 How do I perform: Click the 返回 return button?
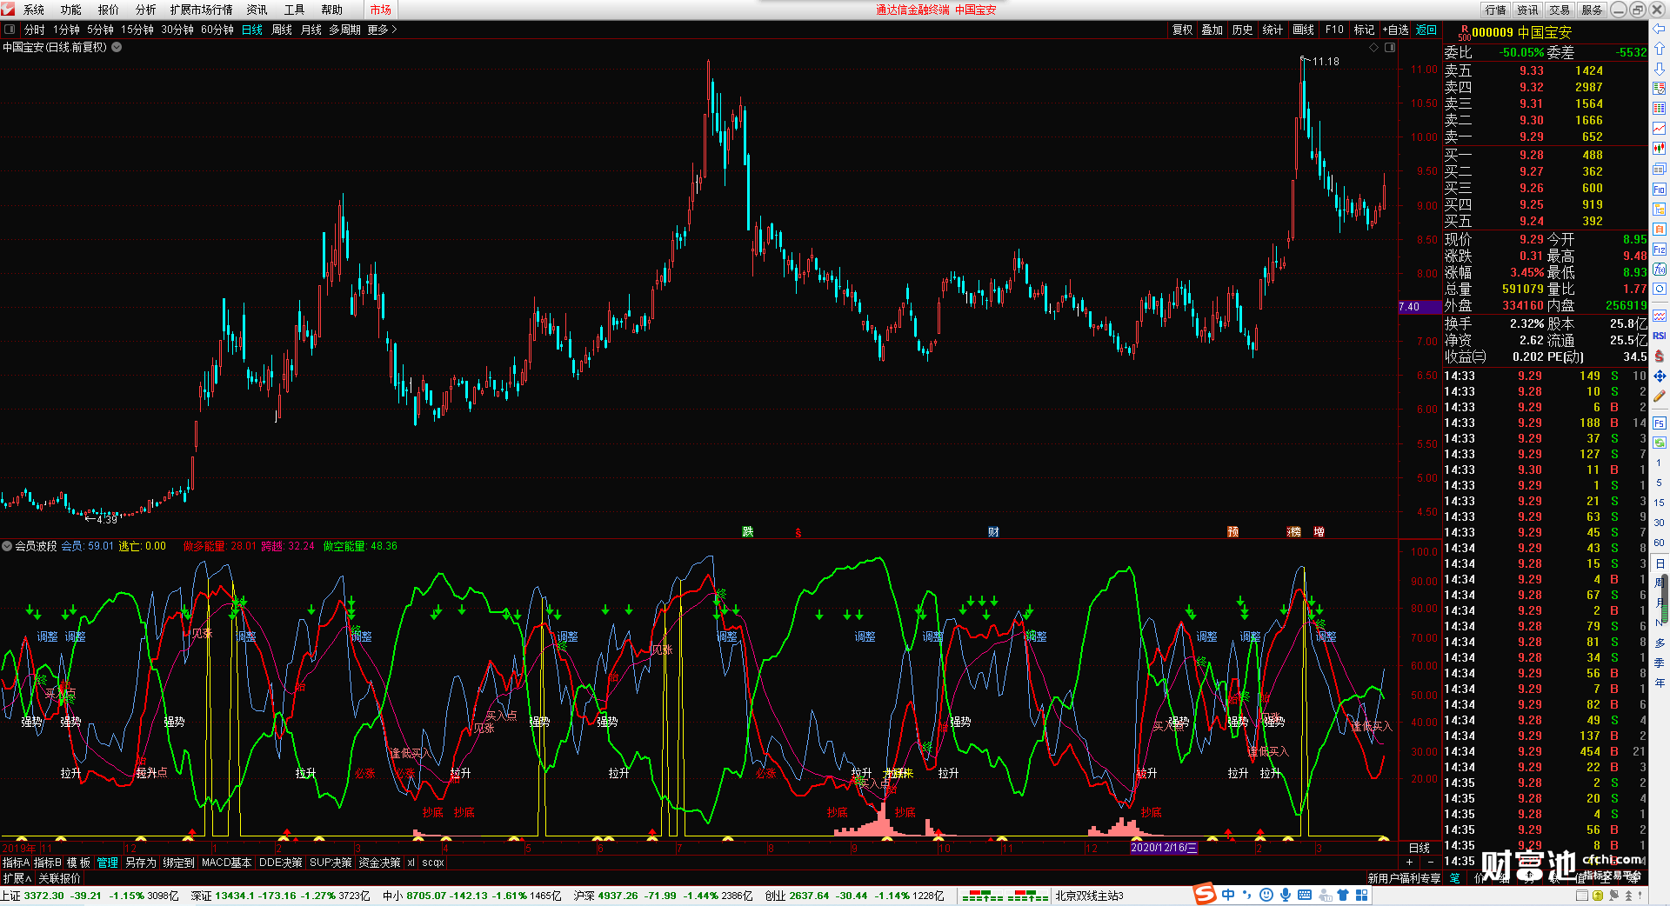pos(1426,30)
